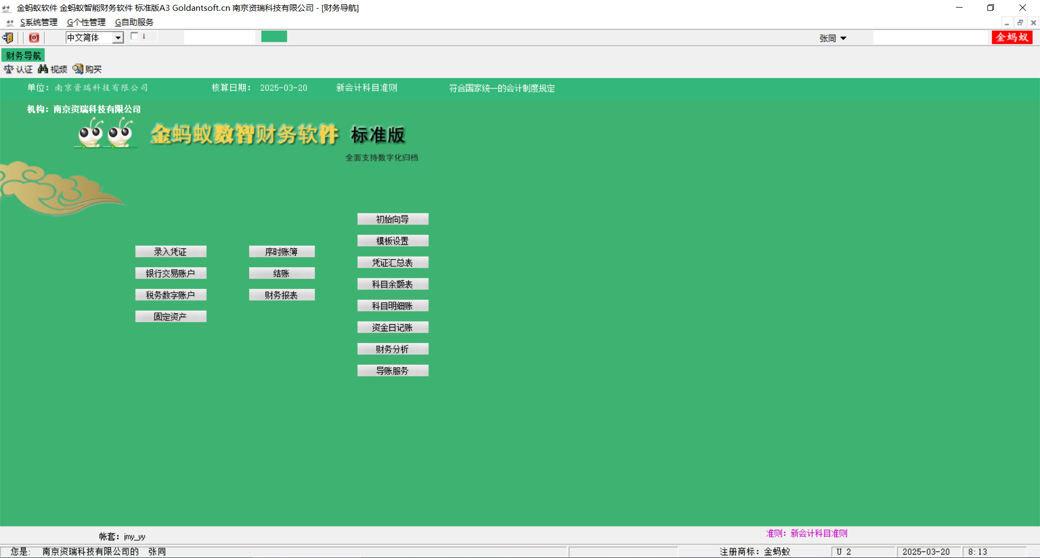Click the 认证 certification icon
Image resolution: width=1040 pixels, height=558 pixels.
(18, 69)
